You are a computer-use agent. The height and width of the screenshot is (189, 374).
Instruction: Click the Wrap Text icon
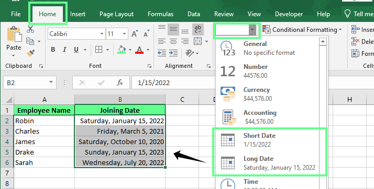tap(197, 29)
